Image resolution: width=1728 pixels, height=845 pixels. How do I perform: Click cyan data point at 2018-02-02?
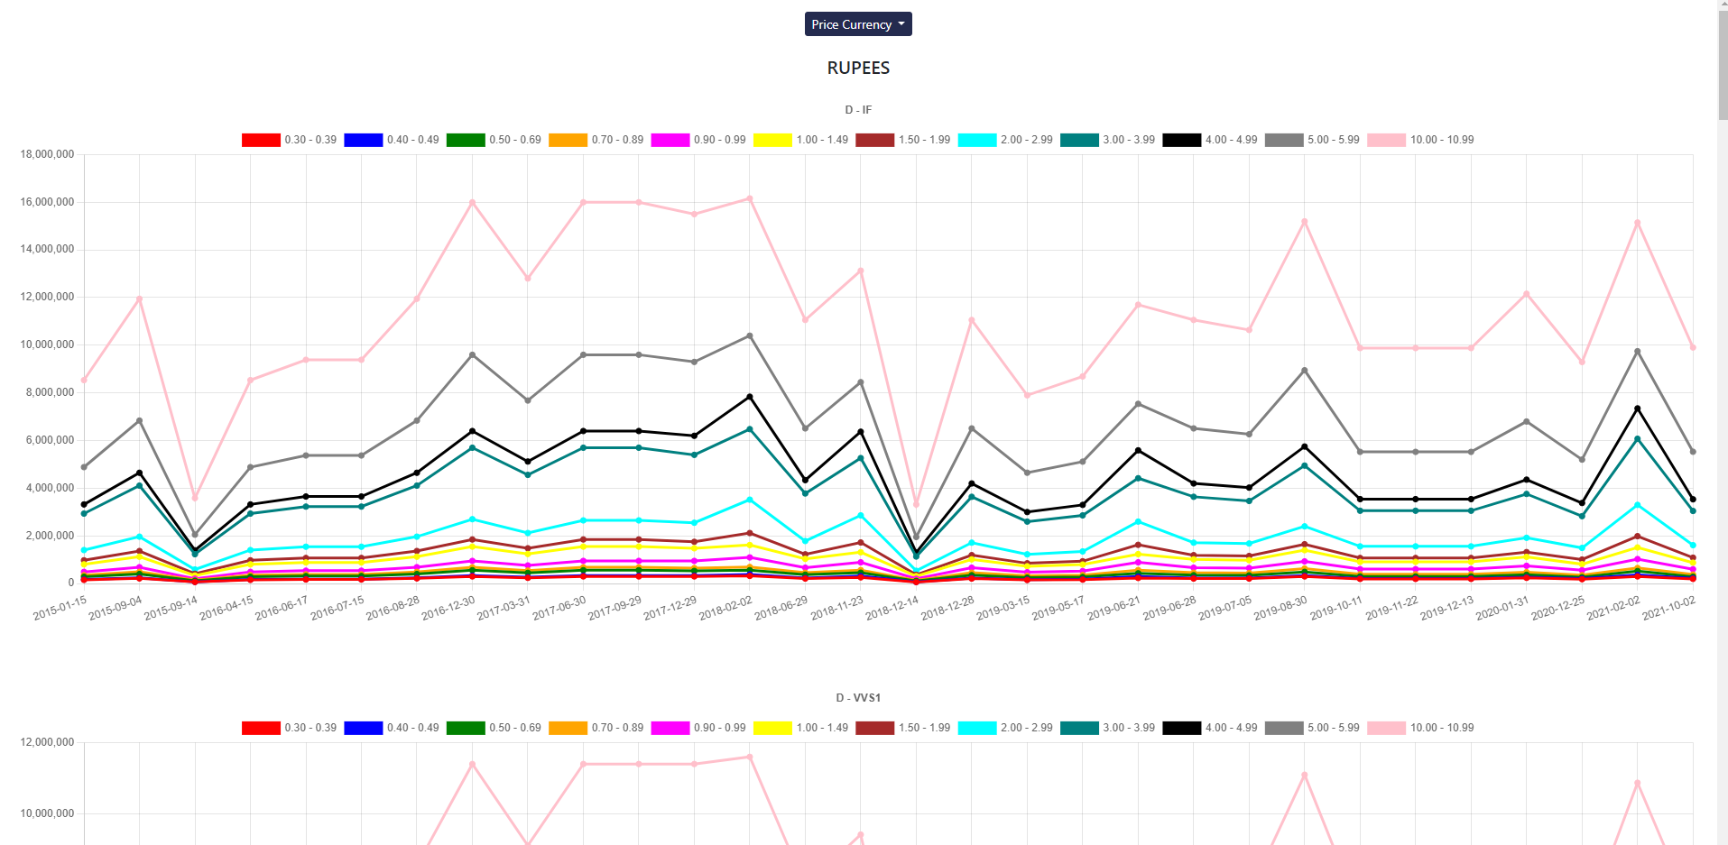750,500
